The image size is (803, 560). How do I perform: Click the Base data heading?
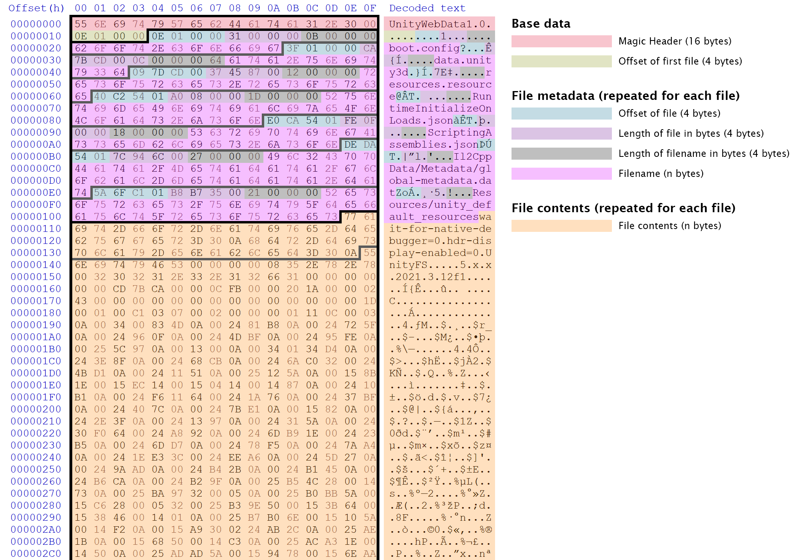(541, 24)
